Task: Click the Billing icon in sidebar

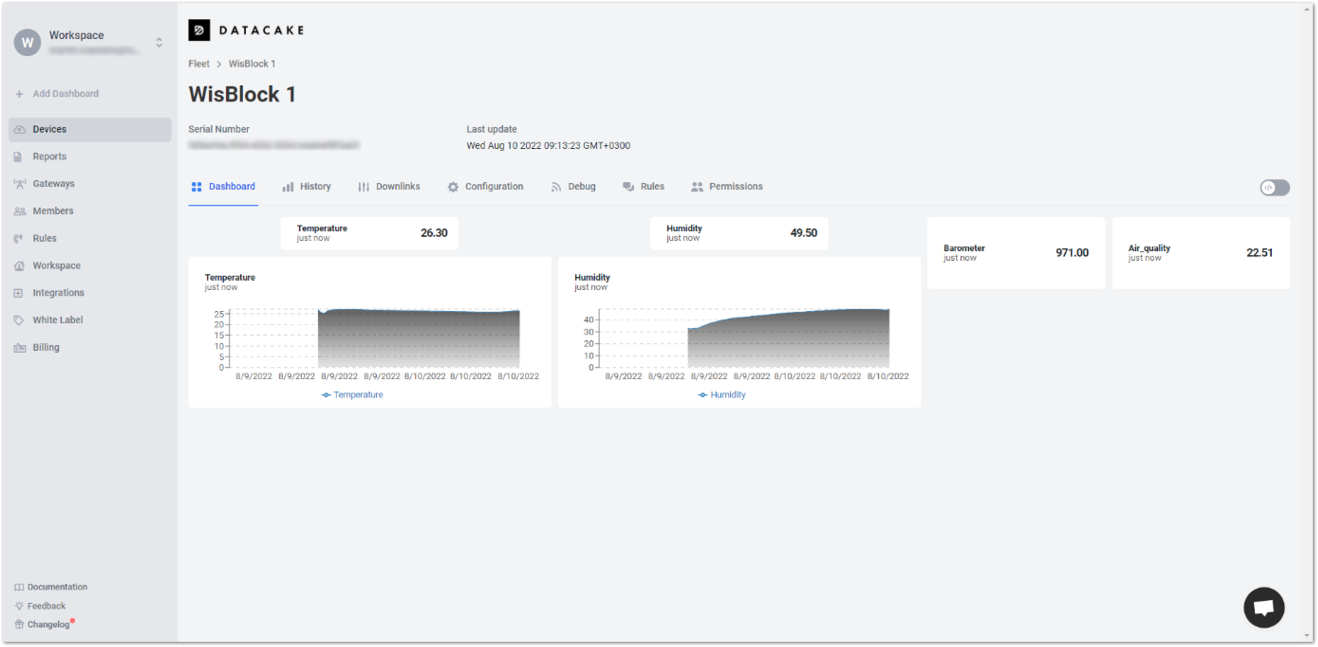Action: [x=20, y=347]
